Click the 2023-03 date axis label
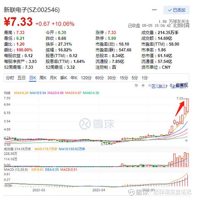The image size is (197, 198). point(39,190)
